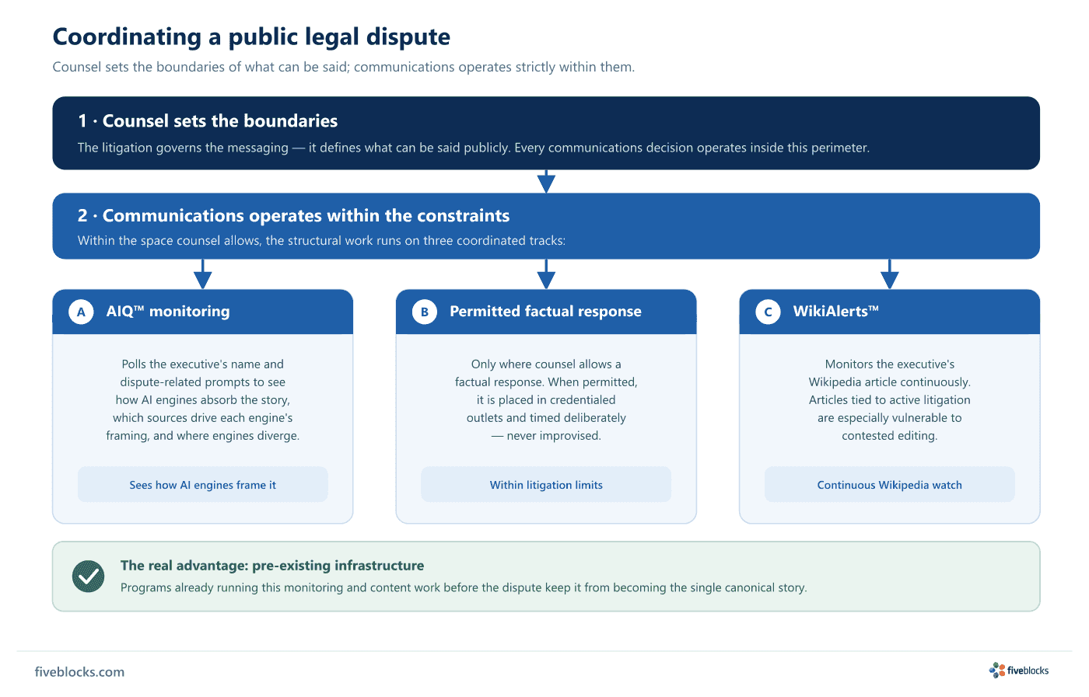Click the circled B badge icon

(x=425, y=312)
